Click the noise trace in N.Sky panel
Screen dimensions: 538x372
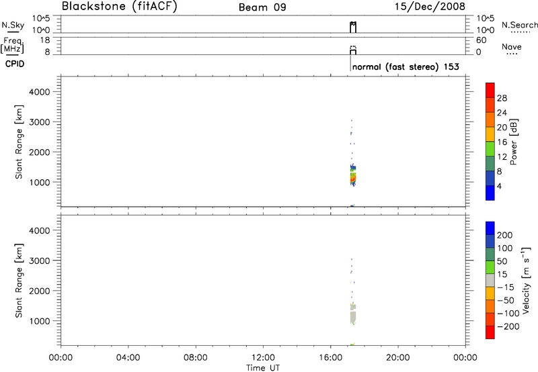(353, 27)
